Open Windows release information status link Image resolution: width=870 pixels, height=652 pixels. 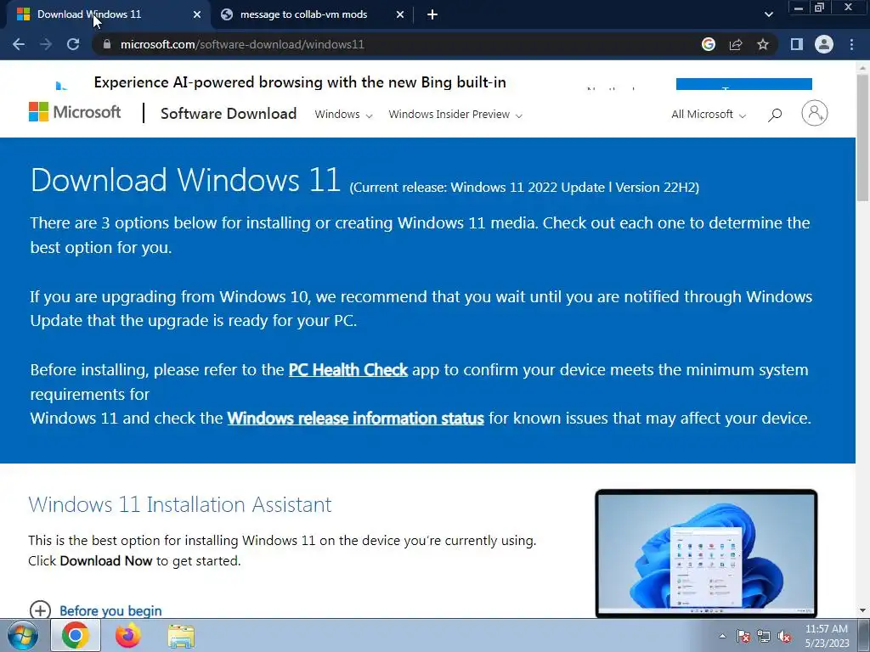click(356, 418)
